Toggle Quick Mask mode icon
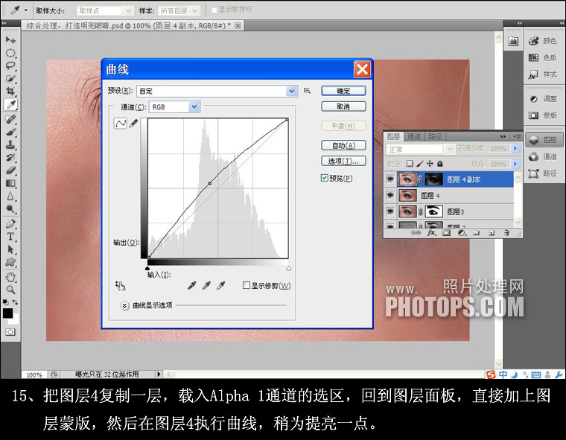The width and height of the screenshot is (566, 440). 10,332
